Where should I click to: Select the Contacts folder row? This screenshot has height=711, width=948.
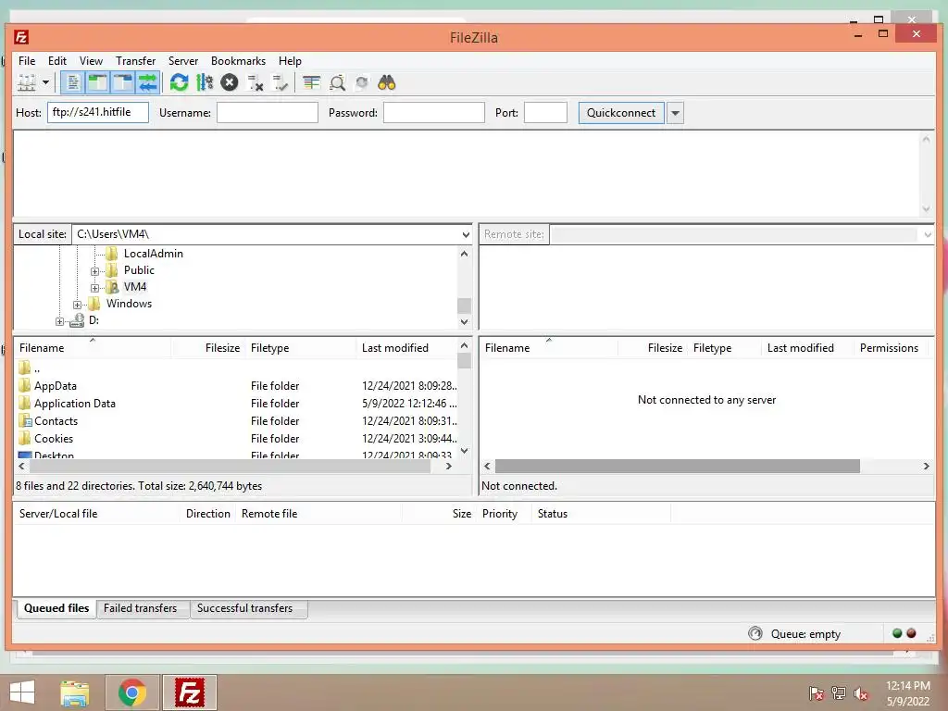click(237, 421)
